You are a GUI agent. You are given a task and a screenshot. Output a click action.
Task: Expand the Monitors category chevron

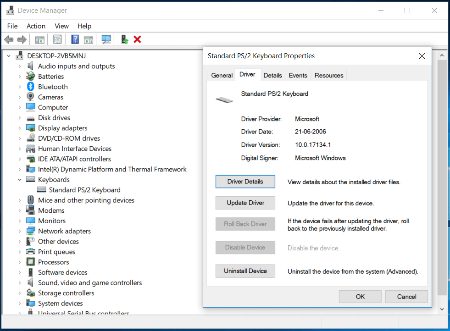tap(20, 221)
